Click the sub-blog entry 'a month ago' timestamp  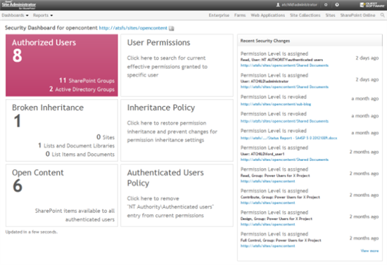click(x=365, y=98)
